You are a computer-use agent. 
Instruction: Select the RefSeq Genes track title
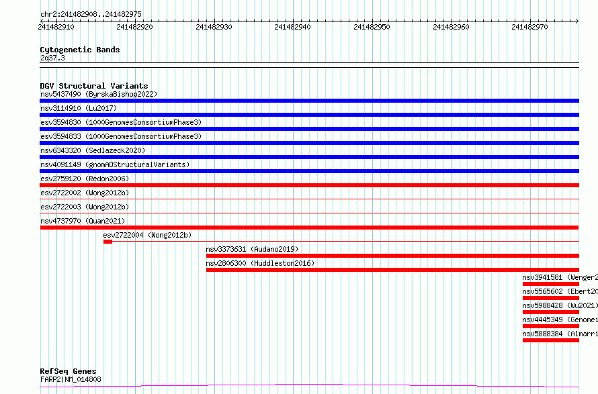click(68, 371)
